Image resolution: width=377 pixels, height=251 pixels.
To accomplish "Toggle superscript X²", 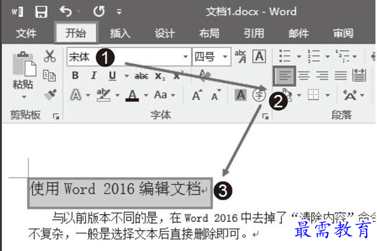I will (179, 75).
